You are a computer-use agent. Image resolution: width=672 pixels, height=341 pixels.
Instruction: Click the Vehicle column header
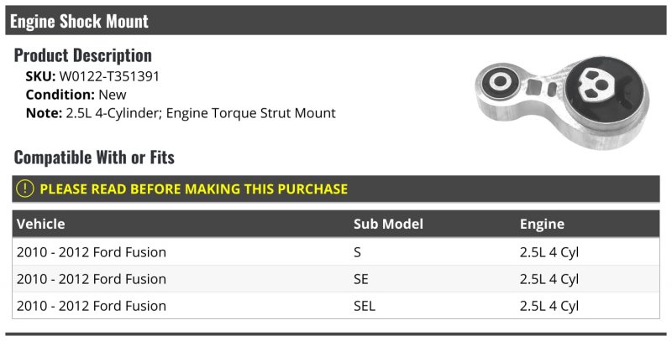(x=40, y=224)
